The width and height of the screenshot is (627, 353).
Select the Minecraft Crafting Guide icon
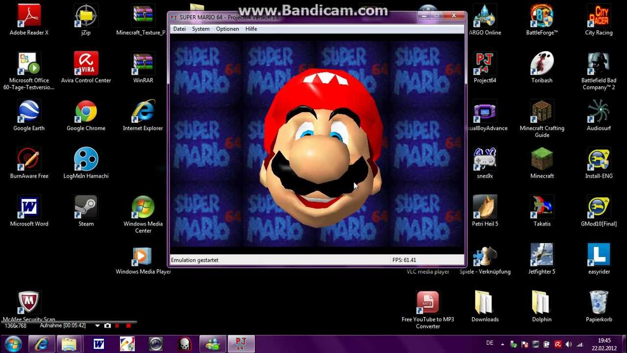[x=542, y=120]
